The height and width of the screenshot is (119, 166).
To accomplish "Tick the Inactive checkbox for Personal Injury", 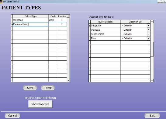I will (x=62, y=24).
